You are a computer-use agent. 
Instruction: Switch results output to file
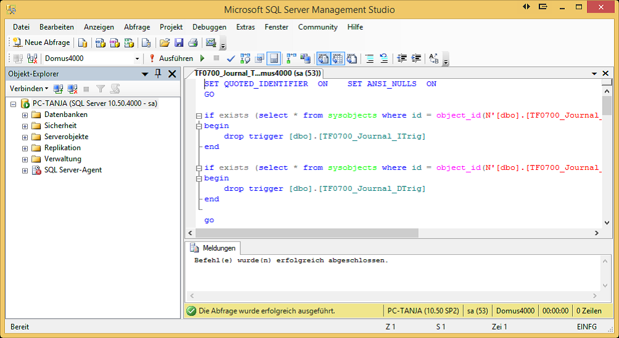[352, 58]
